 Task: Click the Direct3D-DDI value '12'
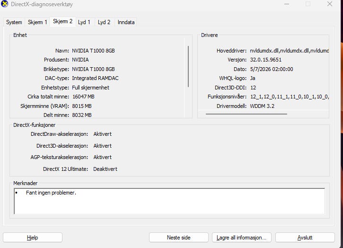[253, 88]
